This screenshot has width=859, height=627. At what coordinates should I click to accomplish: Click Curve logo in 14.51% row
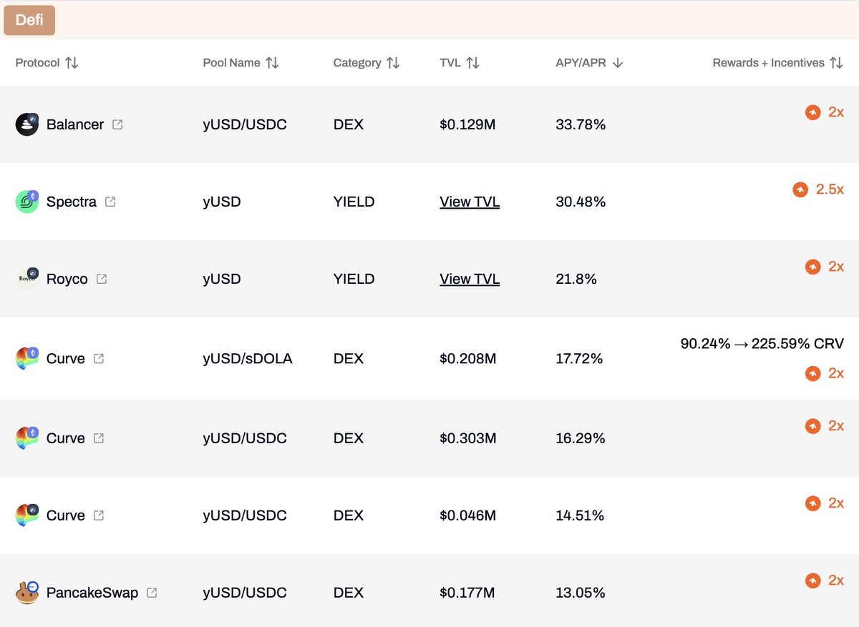pyautogui.click(x=27, y=515)
